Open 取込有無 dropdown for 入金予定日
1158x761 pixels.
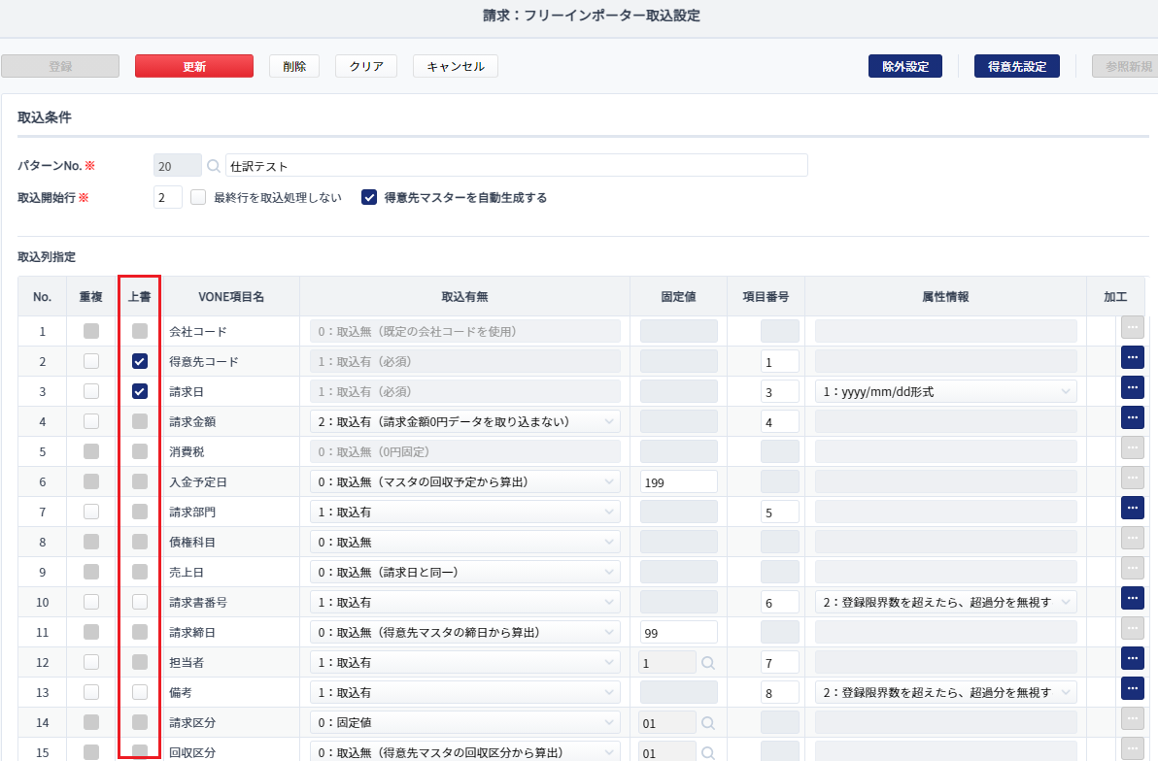(464, 482)
